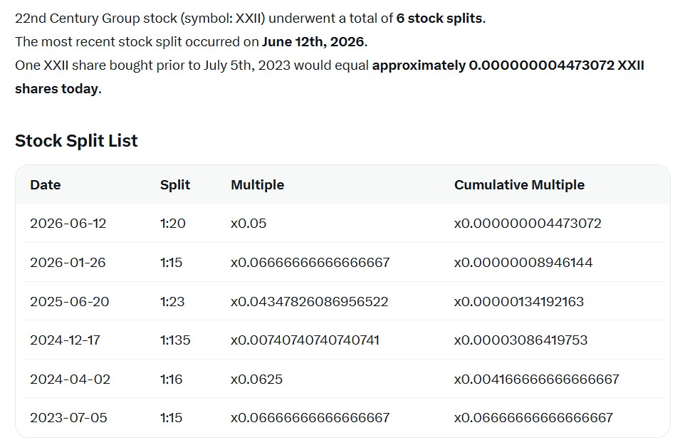Click the bold 'June 12th, 2026' text
Screen dimensions: 680x445
tap(313, 42)
